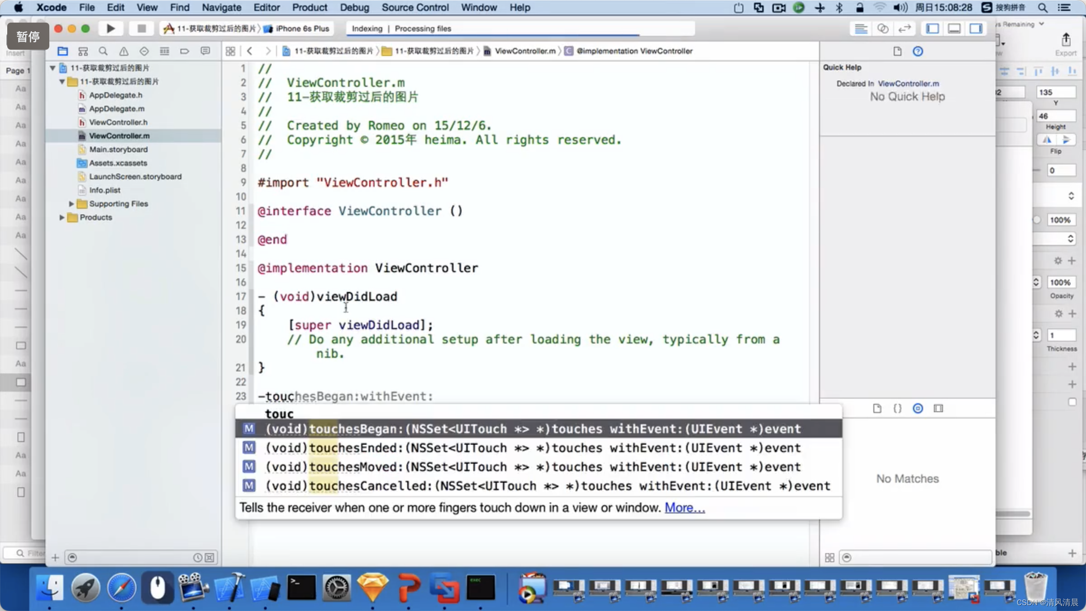Screen dimensions: 1086x611
Task: Expand the Supporting Files folder
Action: pyautogui.click(x=71, y=204)
